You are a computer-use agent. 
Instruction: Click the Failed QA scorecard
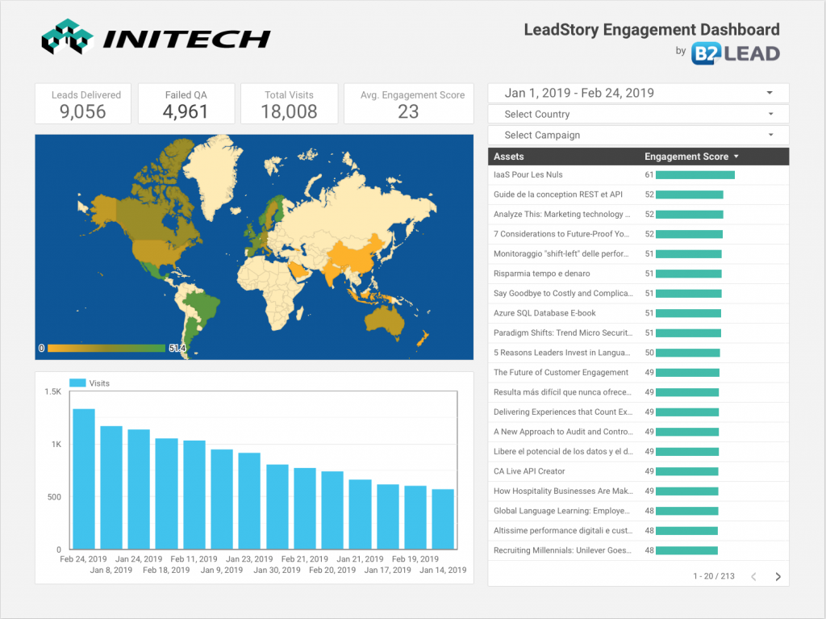tap(186, 104)
